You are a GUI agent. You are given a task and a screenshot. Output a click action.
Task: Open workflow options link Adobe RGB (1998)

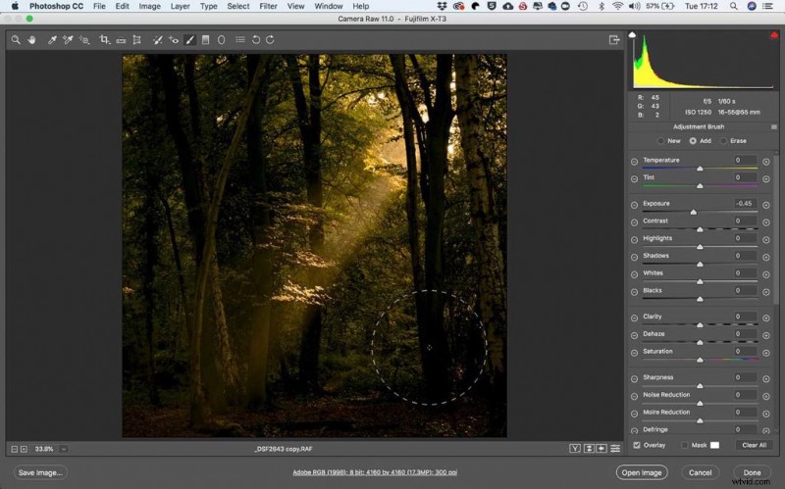pyautogui.click(x=375, y=472)
